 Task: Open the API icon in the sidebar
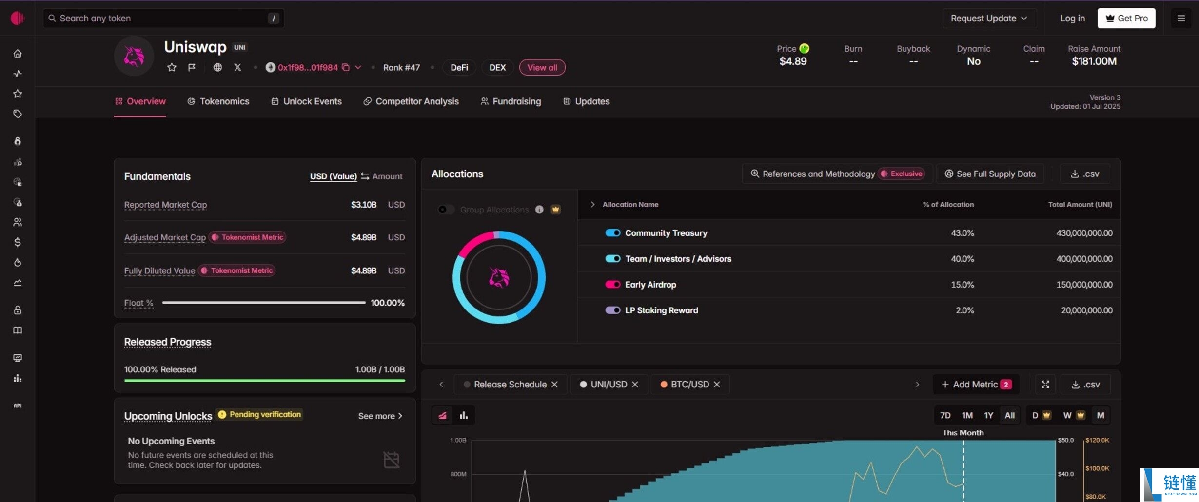[18, 405]
